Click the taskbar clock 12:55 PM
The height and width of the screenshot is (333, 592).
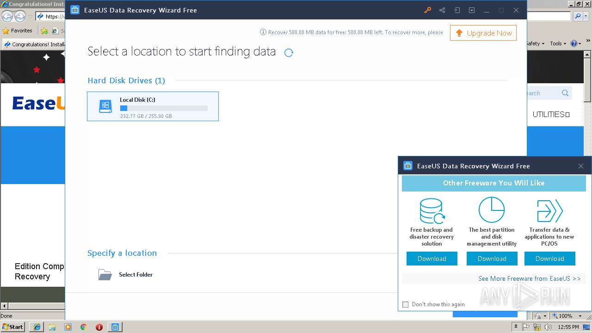click(x=568, y=327)
